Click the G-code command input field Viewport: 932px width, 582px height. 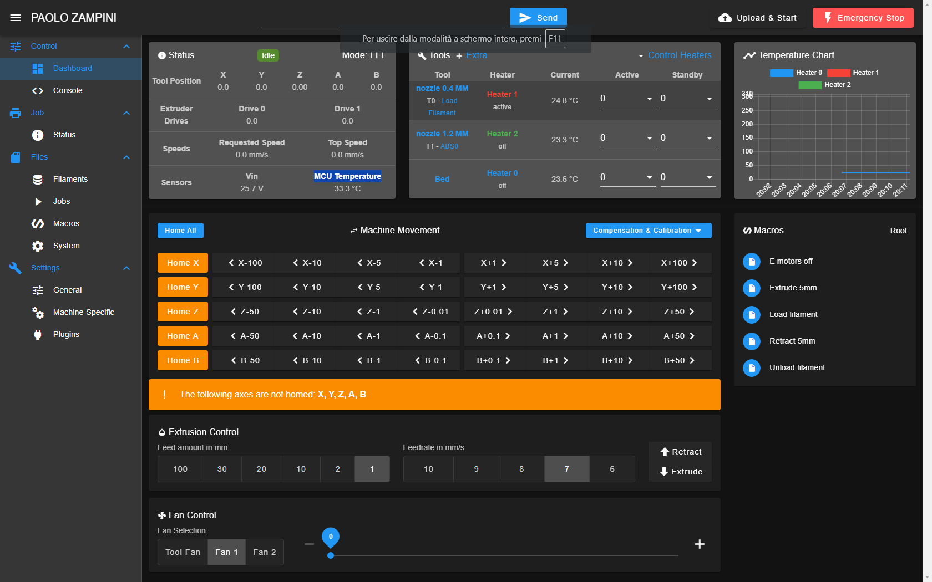[383, 18]
